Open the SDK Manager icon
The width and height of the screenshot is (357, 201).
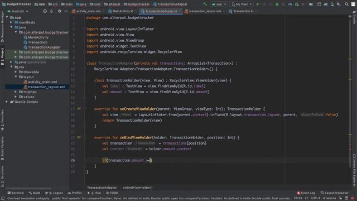pos(339,4)
